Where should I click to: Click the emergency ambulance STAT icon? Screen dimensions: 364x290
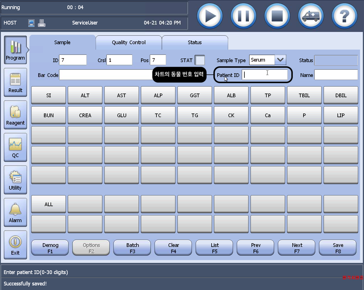311,16
